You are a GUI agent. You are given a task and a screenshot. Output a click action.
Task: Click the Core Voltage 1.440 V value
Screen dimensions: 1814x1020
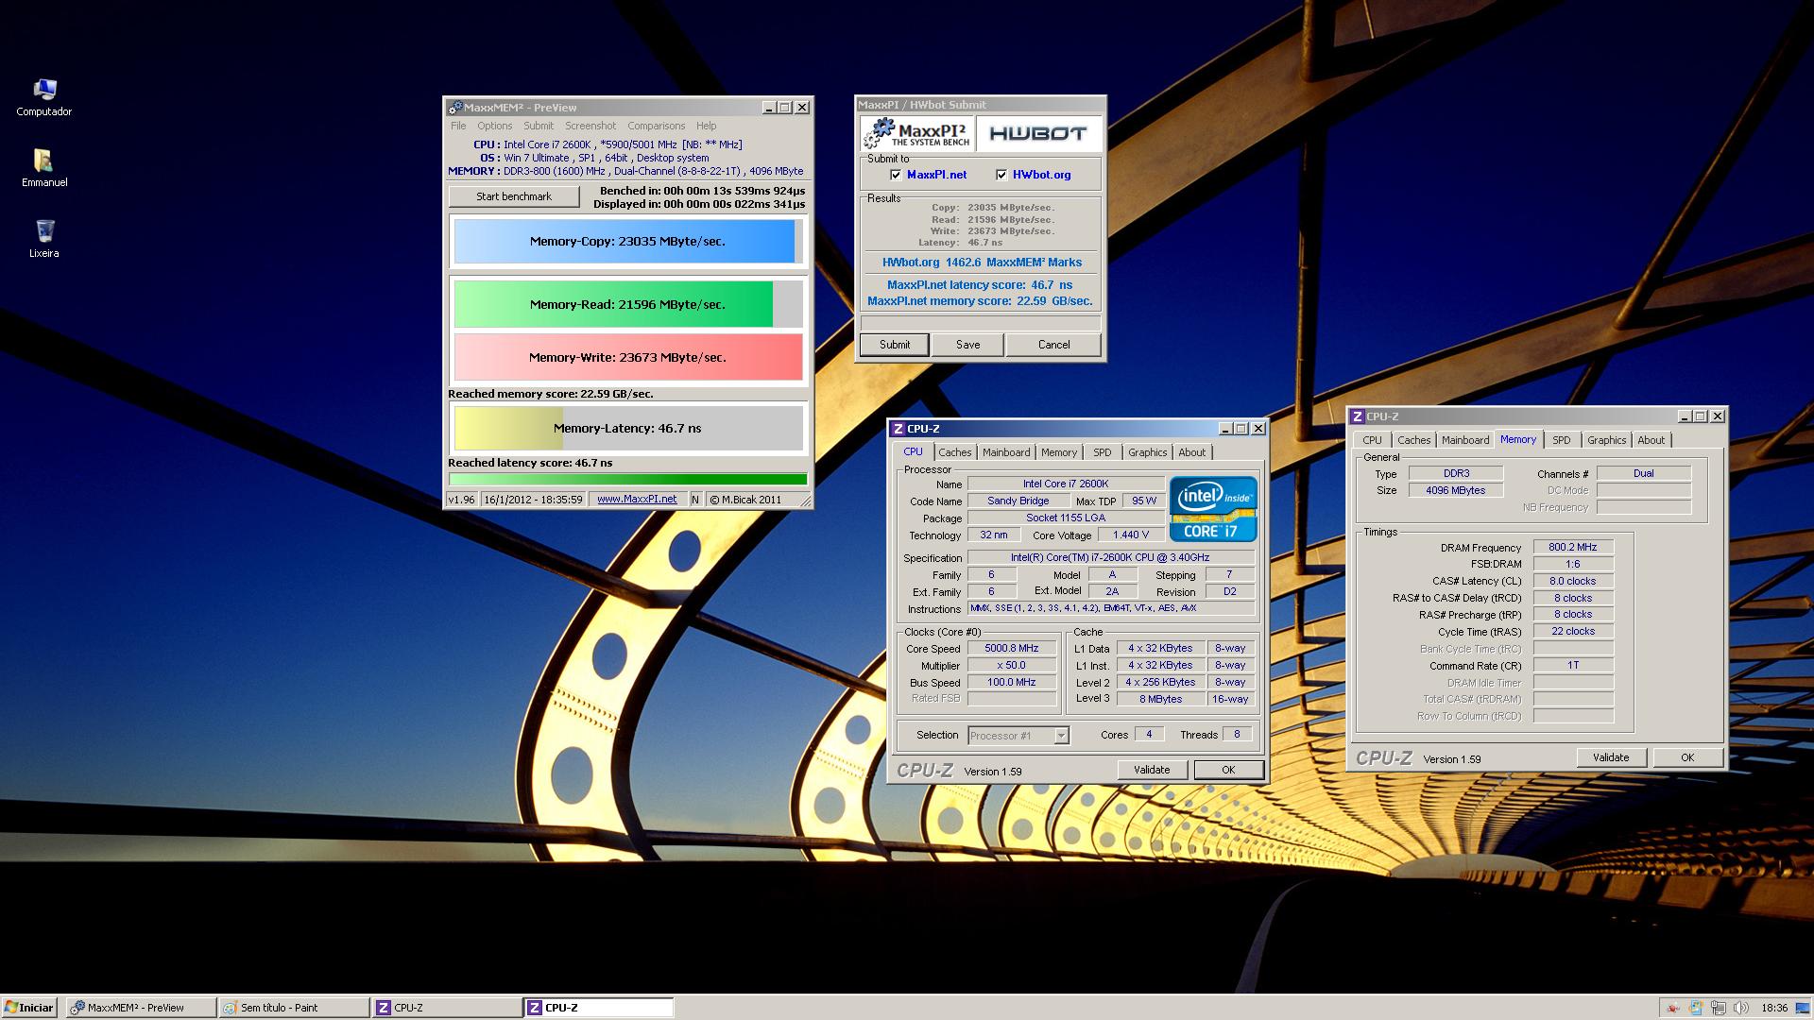point(1131,535)
